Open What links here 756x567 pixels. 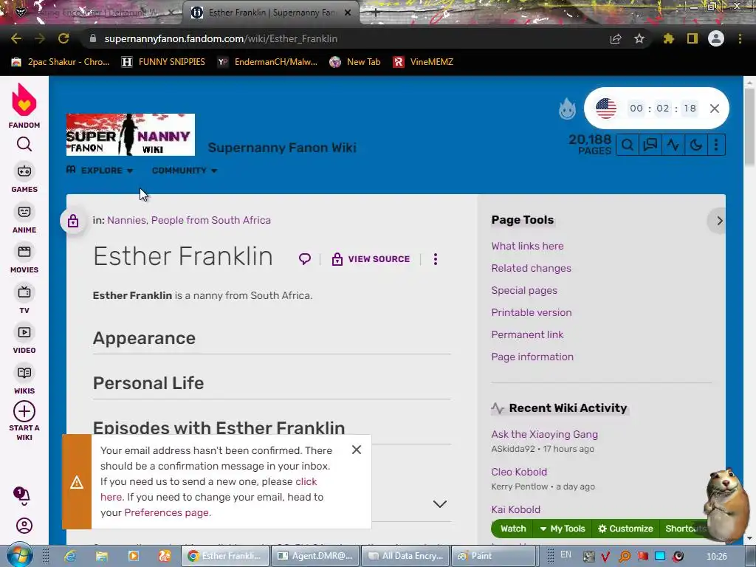(x=527, y=246)
